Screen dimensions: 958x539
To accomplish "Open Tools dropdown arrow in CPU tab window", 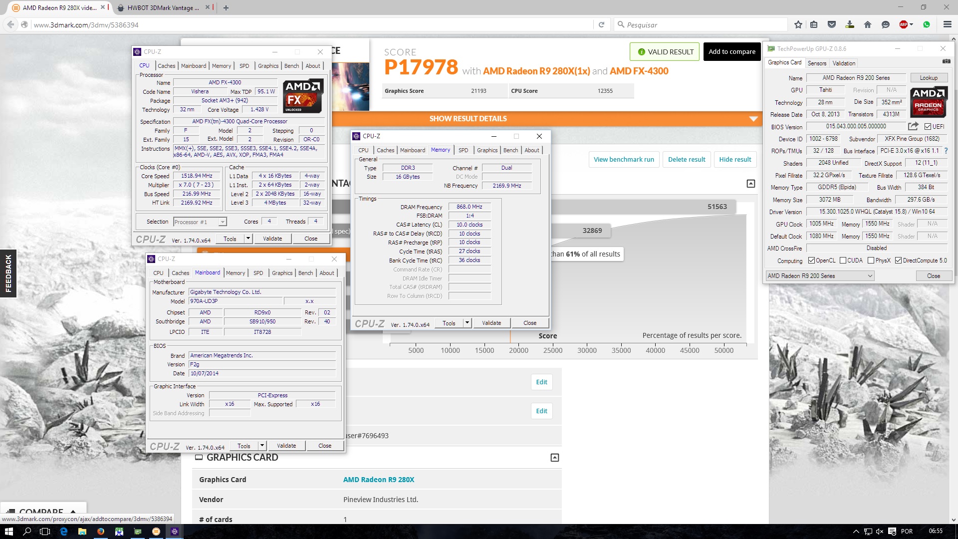I will tap(248, 239).
